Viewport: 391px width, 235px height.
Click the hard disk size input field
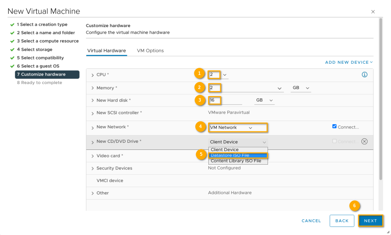click(225, 100)
